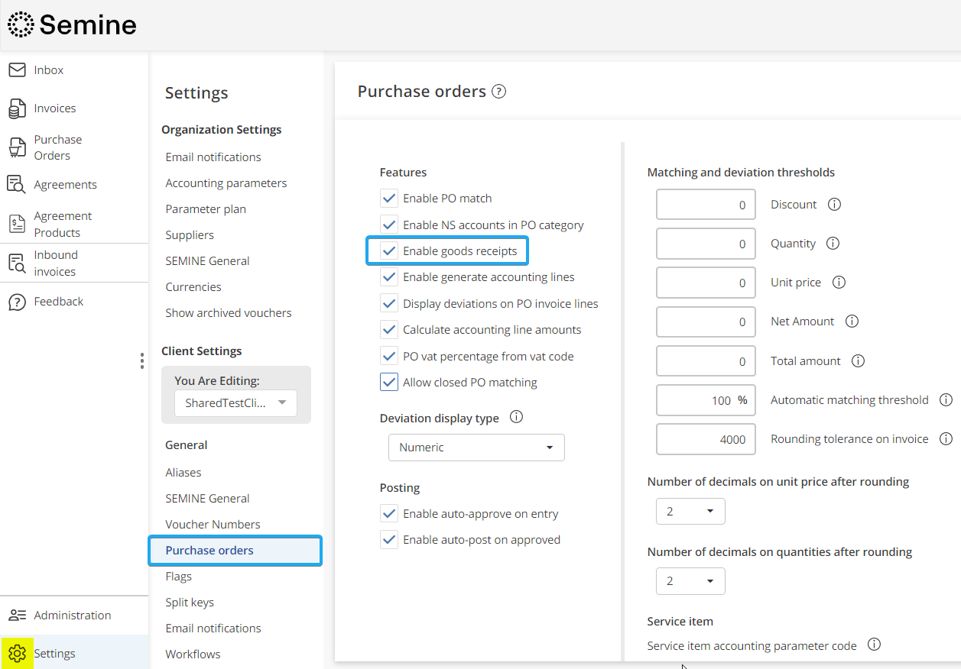
Task: Click the Purchase Orders cart icon
Action: [x=17, y=147]
